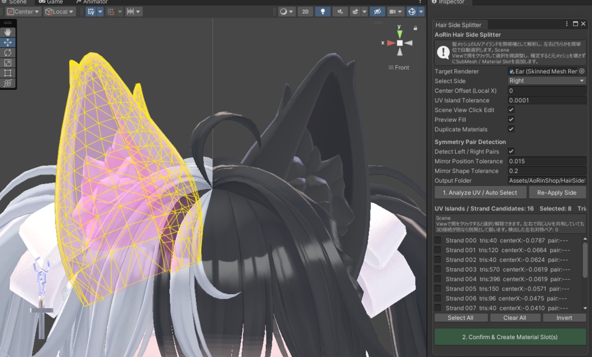This screenshot has height=357, width=592.
Task: Click the Mirror Position Tolerance field
Action: click(547, 161)
